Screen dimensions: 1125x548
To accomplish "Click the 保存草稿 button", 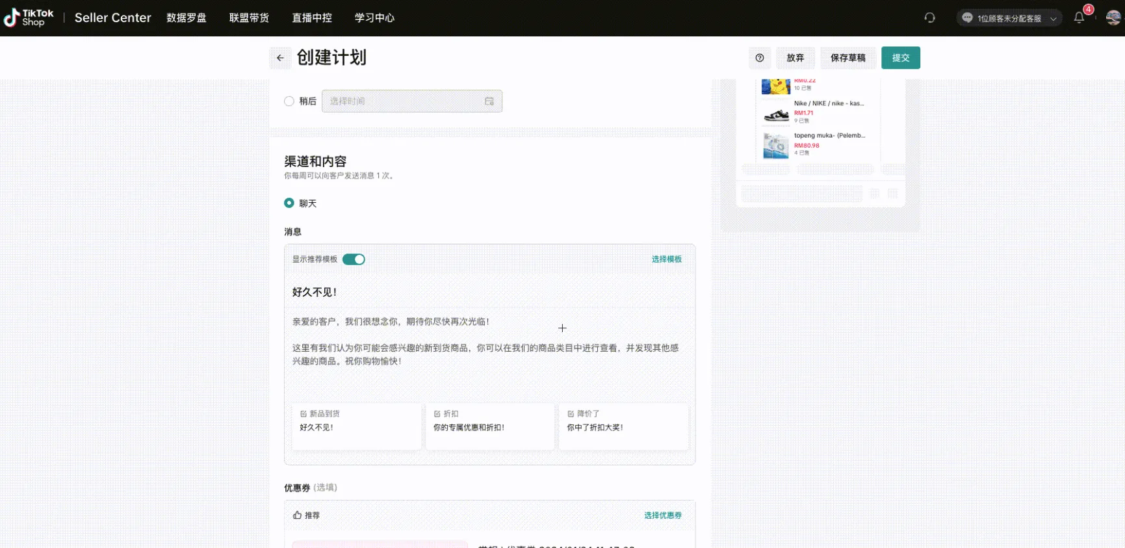I will 848,58.
